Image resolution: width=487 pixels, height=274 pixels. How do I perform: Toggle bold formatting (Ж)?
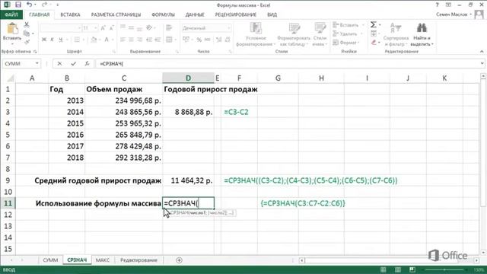pos(44,40)
